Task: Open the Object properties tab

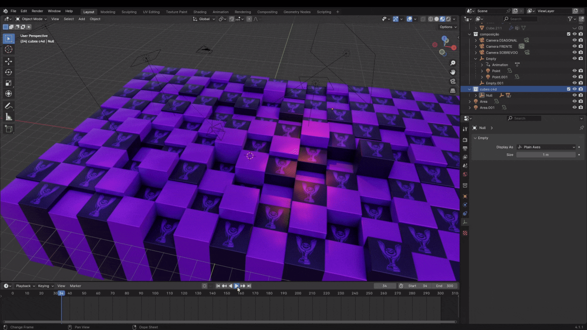Action: coord(465,196)
